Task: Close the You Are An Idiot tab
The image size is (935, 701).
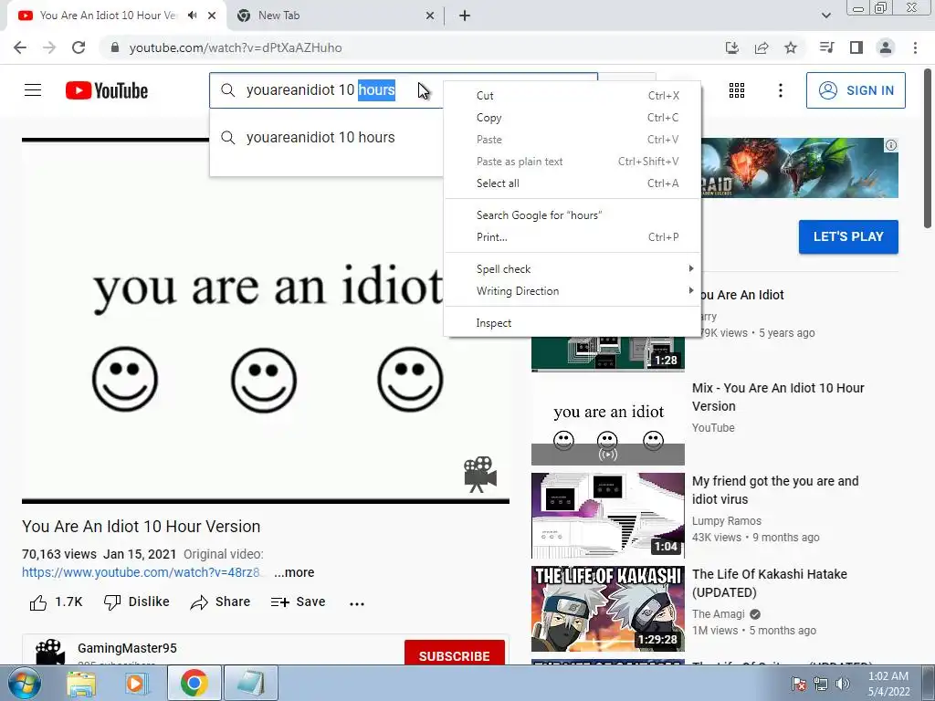Action: (x=212, y=16)
